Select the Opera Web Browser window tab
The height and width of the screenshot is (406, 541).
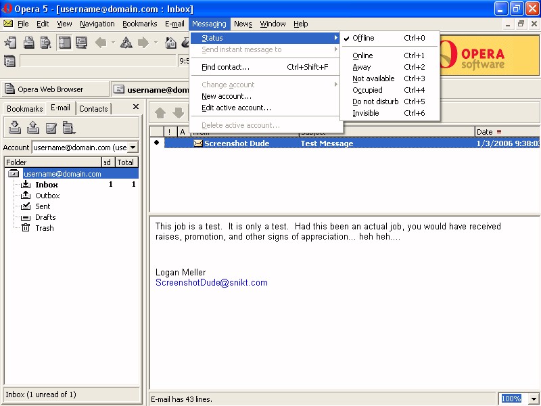[x=55, y=89]
